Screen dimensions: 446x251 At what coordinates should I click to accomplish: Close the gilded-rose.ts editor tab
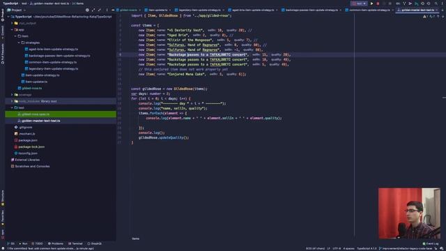tap(139, 10)
